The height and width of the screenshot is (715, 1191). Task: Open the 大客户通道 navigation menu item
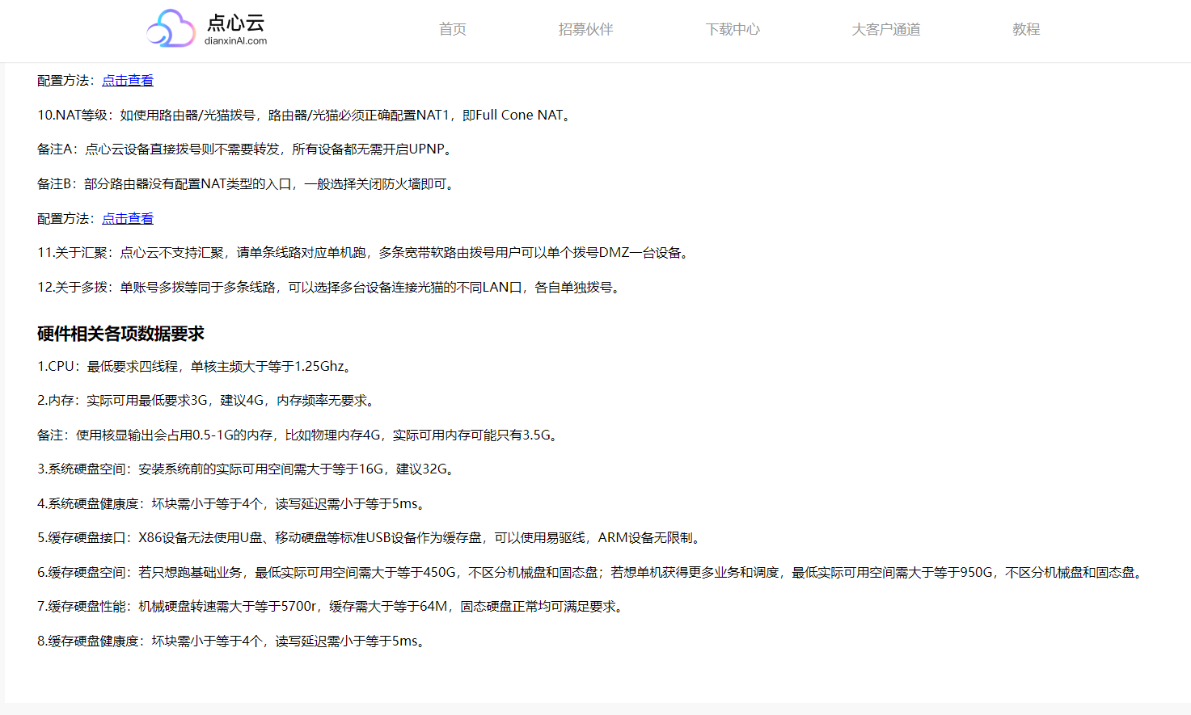[x=885, y=29]
